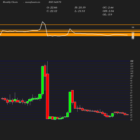Click the price axis label '17'

pyautogui.click(x=131, y=117)
